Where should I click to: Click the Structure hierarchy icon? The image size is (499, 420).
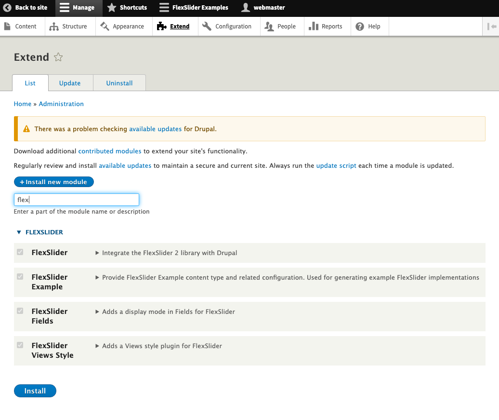[54, 27]
